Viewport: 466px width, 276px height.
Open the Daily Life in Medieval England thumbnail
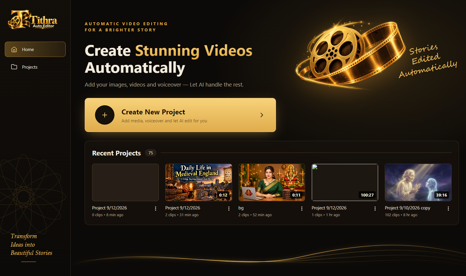tap(199, 182)
